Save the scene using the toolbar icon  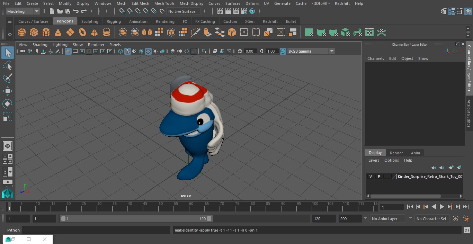tap(68, 11)
